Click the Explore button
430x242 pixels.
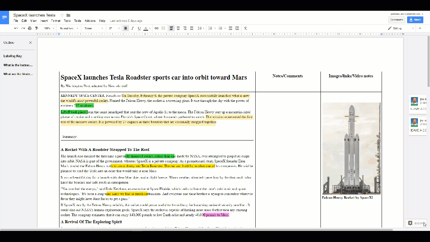click(x=416, y=223)
